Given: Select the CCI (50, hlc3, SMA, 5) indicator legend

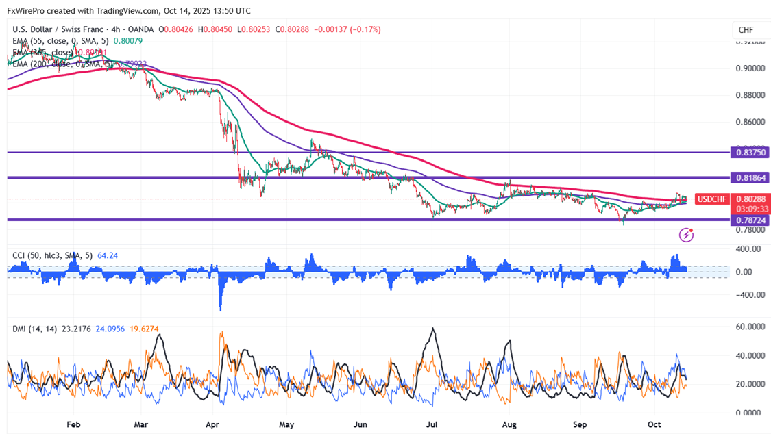Looking at the screenshot, I should point(52,255).
